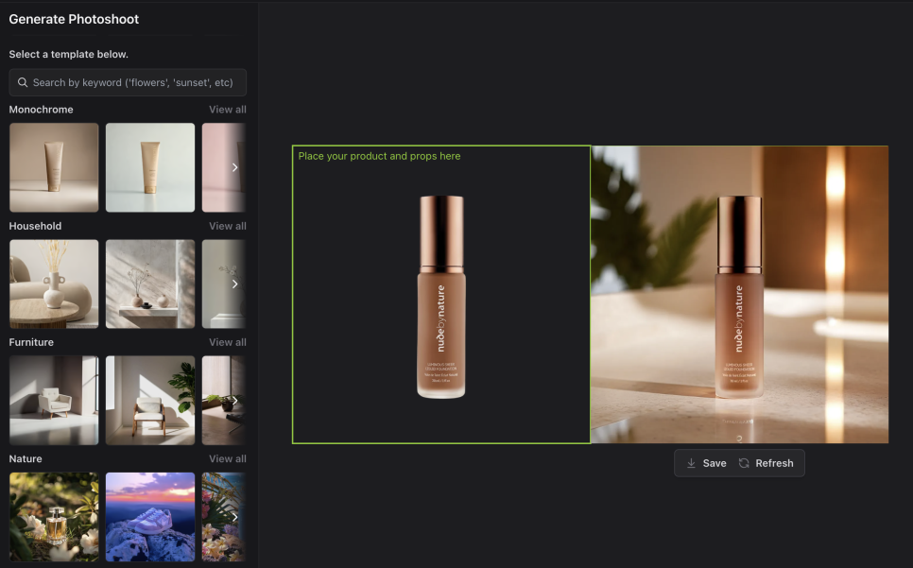Open View all for Nature
This screenshot has height=568, width=913.
click(x=228, y=458)
